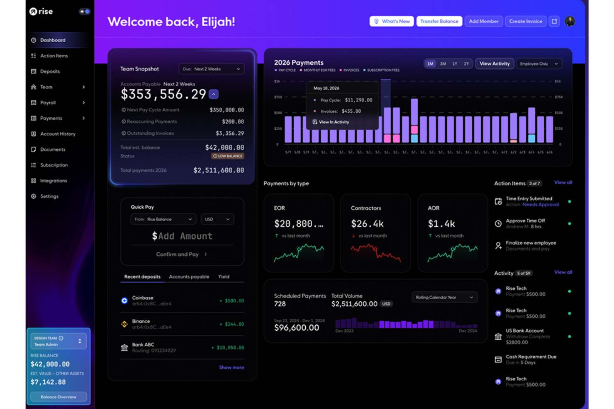Image resolution: width=614 pixels, height=409 pixels.
Task: Select the 3M time range
Action: (443, 64)
